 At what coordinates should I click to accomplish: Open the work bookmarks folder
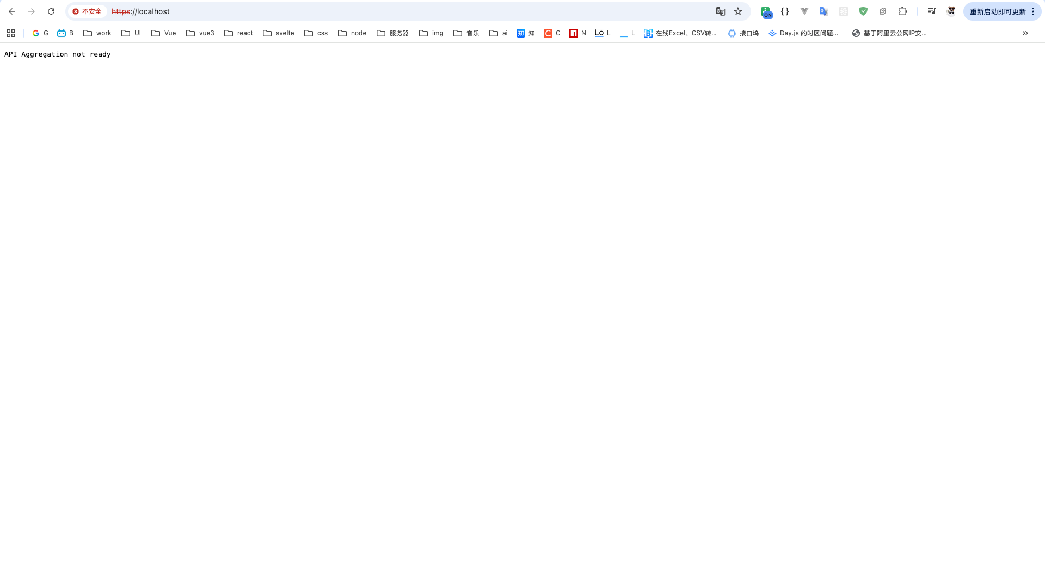coord(97,33)
